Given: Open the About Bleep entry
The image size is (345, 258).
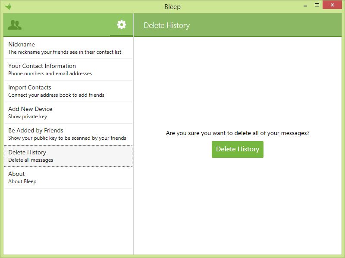Looking at the screenshot, I should pos(68,178).
